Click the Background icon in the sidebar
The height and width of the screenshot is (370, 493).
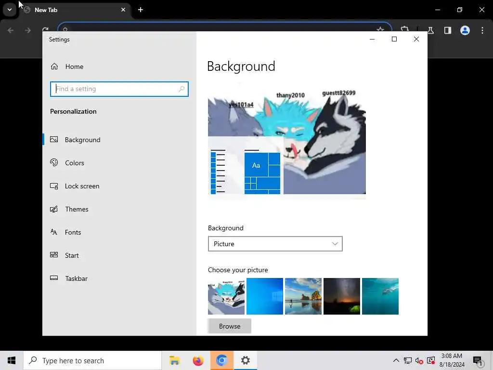(x=54, y=139)
